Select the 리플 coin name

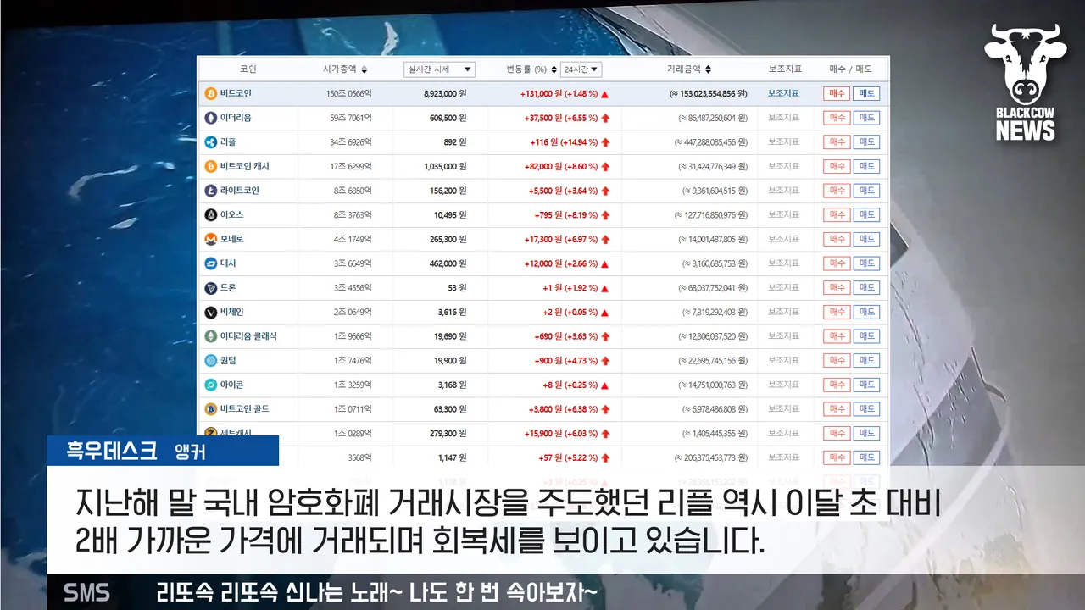coord(228,142)
